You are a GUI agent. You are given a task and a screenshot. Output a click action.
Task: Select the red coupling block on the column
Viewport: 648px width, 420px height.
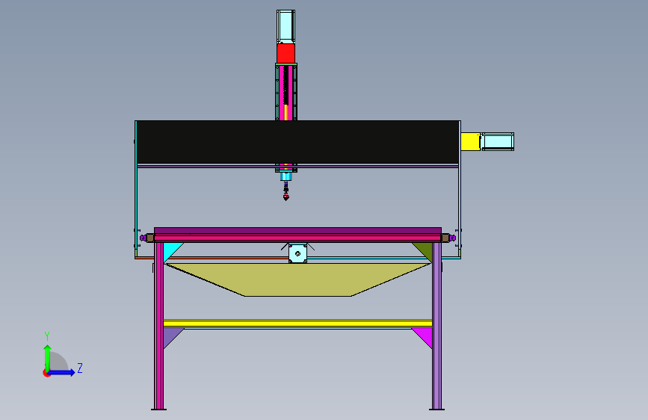(286, 53)
